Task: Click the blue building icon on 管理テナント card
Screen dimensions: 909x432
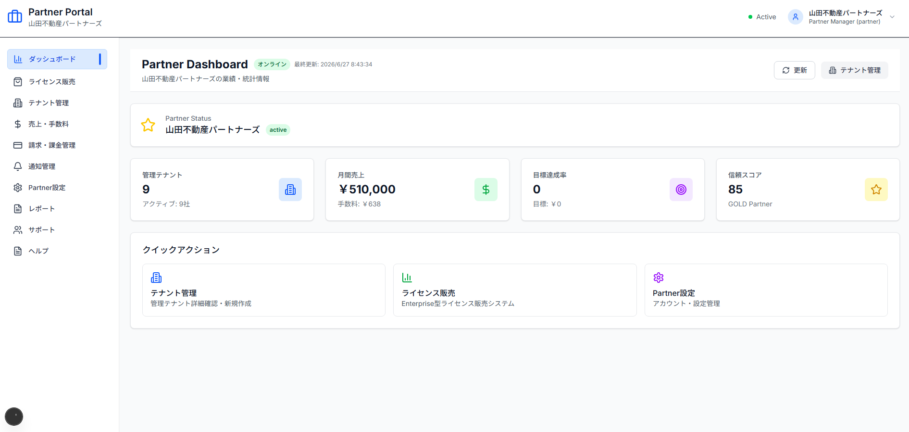Action: pyautogui.click(x=290, y=190)
